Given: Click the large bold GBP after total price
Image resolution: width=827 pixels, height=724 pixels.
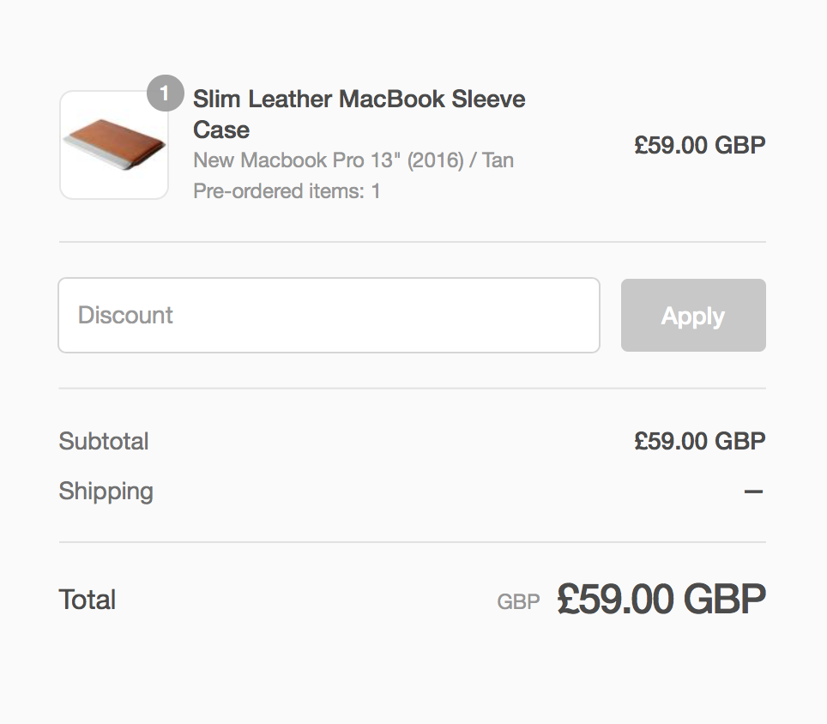Looking at the screenshot, I should click(x=724, y=600).
